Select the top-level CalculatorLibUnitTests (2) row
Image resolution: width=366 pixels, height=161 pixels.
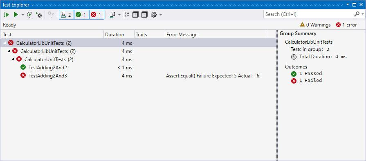138,43
